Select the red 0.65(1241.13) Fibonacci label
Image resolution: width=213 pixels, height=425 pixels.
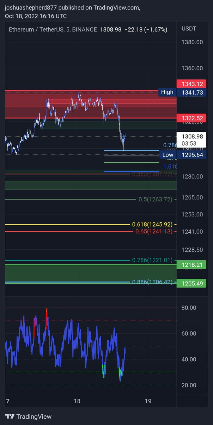point(154,231)
